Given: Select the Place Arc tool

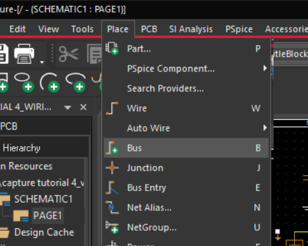Looking at the screenshot, I should pyautogui.click(x=50, y=82).
